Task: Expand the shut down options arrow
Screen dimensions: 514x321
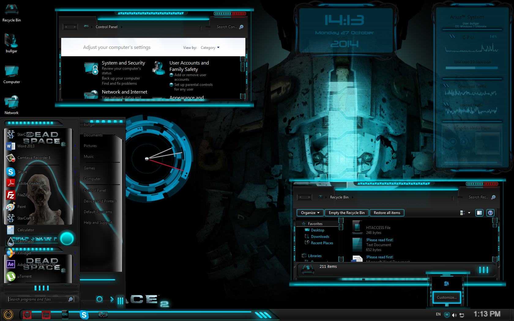Action: pyautogui.click(x=112, y=299)
